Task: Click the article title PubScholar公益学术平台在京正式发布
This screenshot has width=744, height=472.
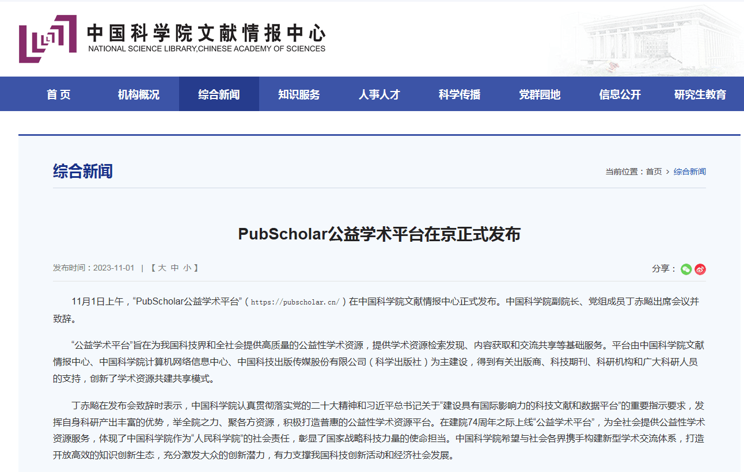Action: (x=379, y=234)
